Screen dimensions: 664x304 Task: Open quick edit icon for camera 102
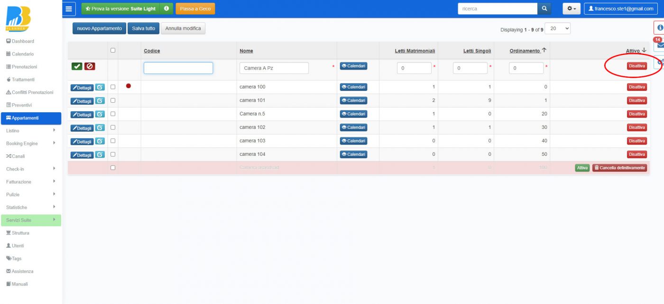tap(100, 127)
